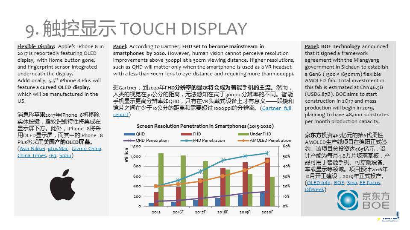Screen dimensions: 410x230
Task: Select the chart title Screen Resolution Penetration
Action: tap(205, 126)
